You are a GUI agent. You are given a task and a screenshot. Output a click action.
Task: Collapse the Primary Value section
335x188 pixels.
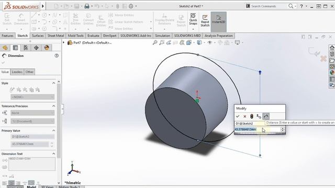click(53, 131)
